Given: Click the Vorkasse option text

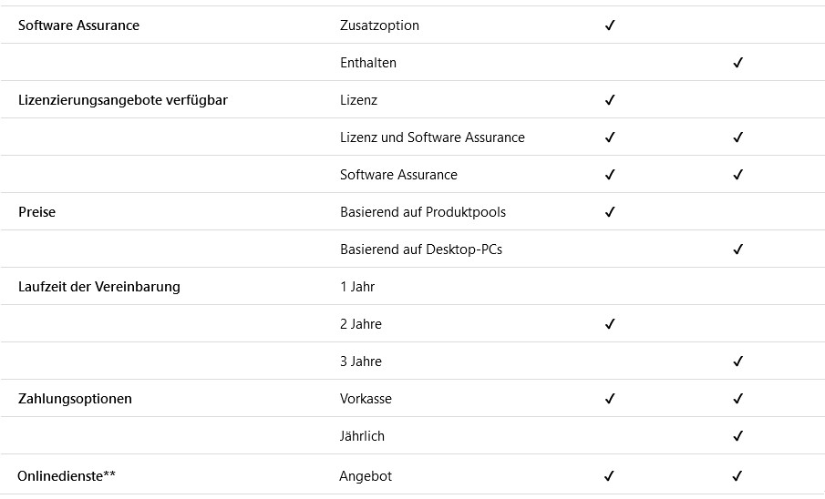Looking at the screenshot, I should [366, 399].
